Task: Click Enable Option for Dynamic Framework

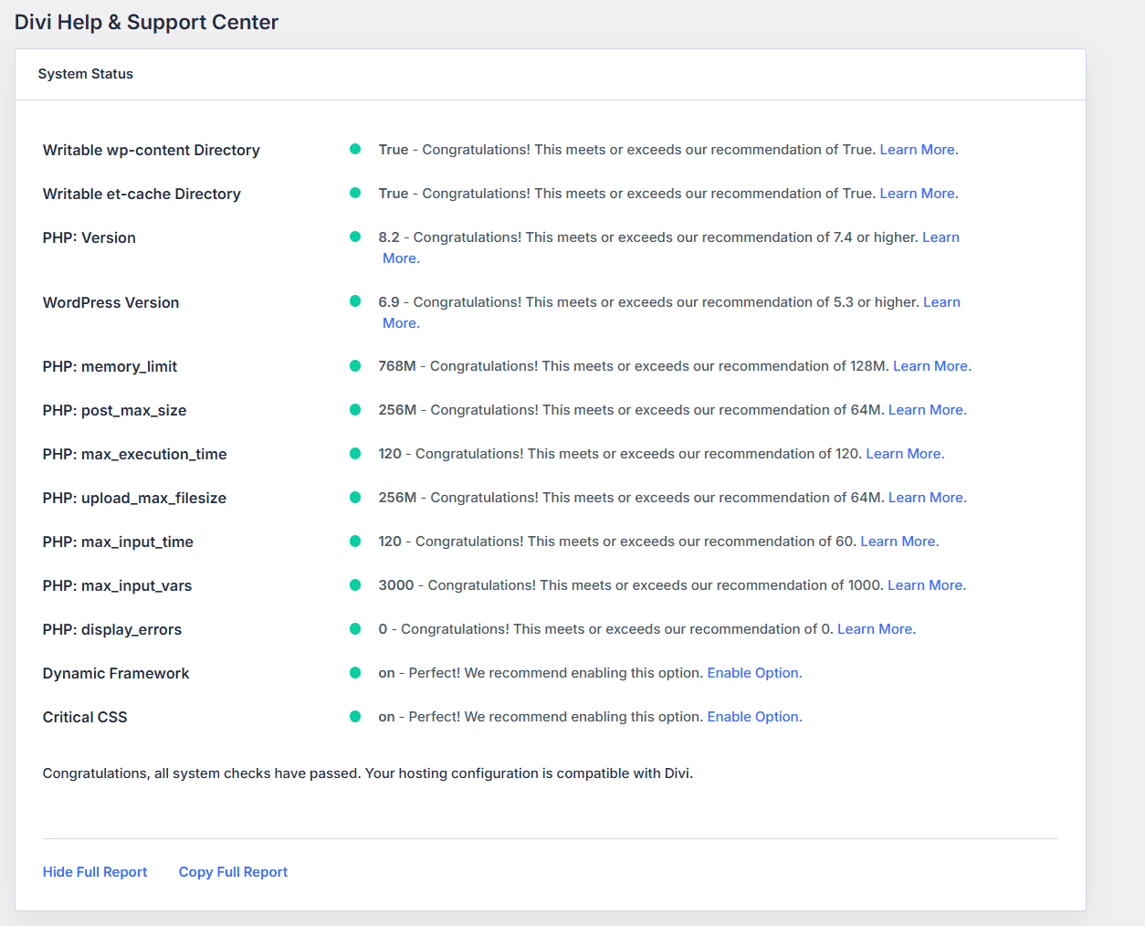Action: point(754,673)
